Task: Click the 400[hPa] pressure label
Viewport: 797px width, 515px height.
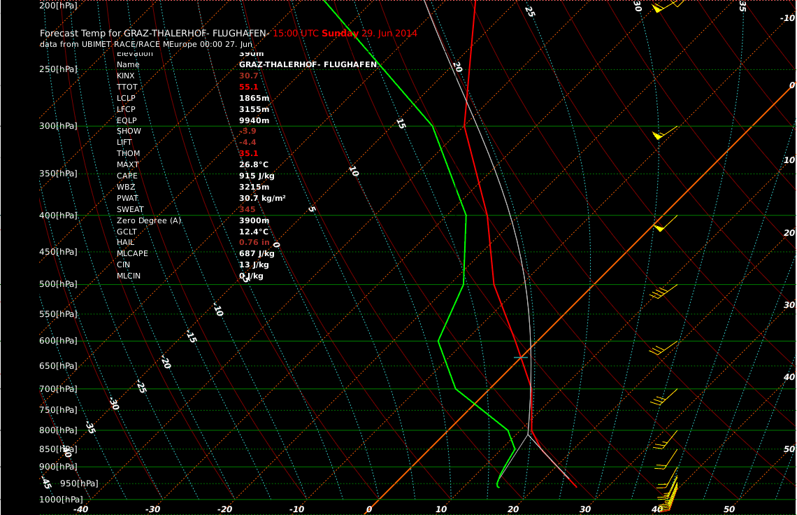Action: tap(59, 216)
